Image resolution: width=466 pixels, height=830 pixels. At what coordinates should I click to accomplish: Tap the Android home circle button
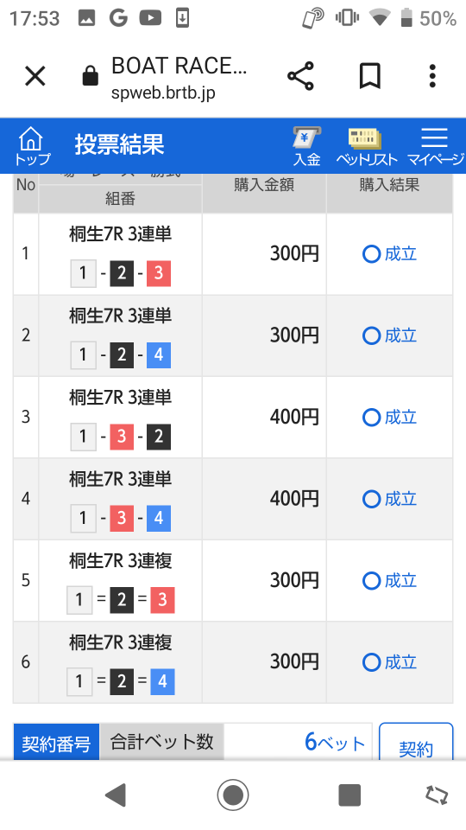point(232,795)
